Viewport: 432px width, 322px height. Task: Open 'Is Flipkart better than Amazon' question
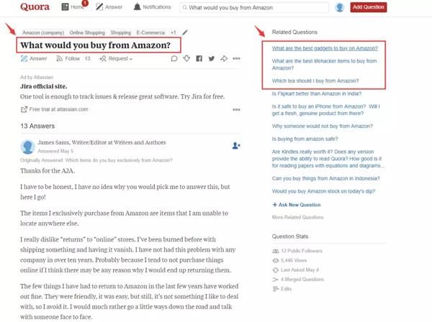tap(317, 93)
